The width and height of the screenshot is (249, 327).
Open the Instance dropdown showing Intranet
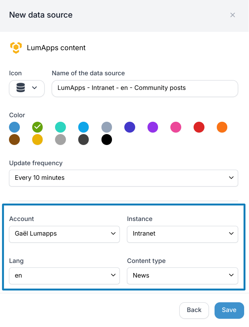click(182, 234)
